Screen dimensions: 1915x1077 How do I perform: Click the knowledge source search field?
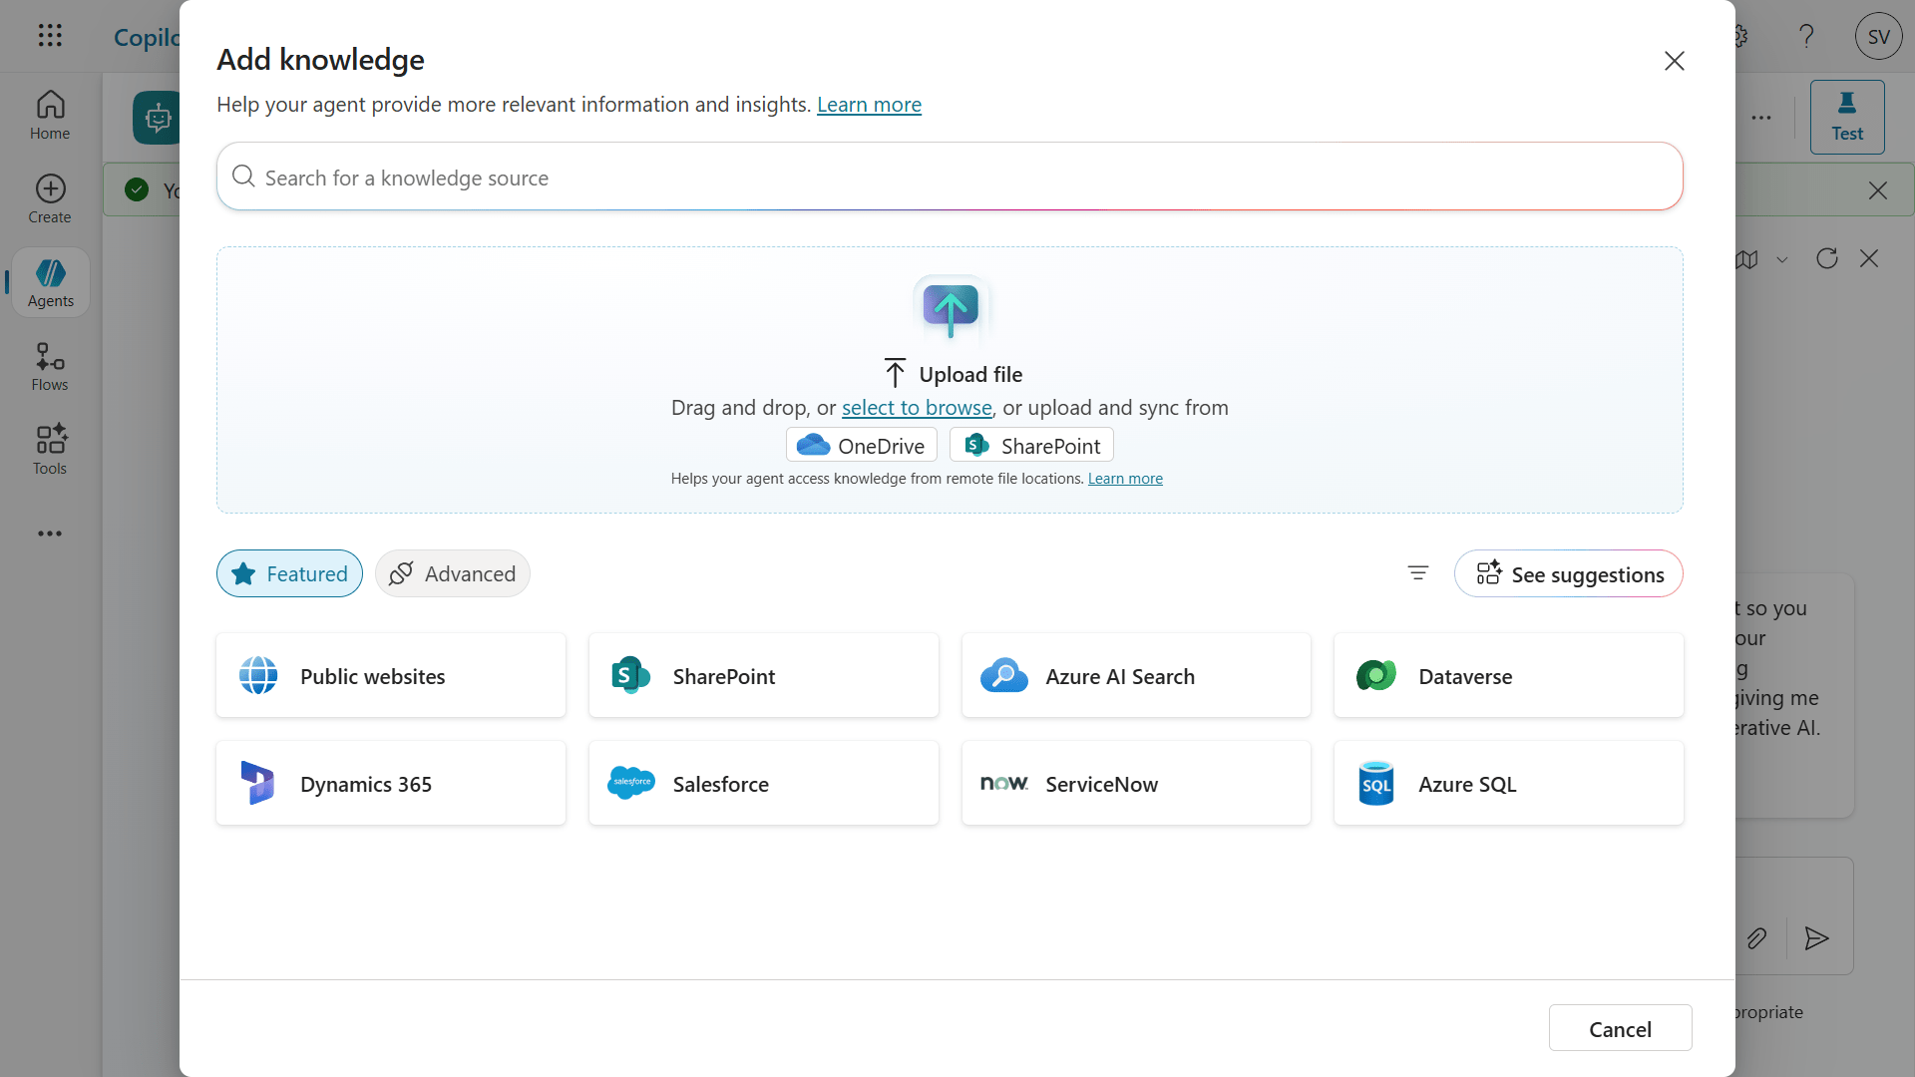point(948,177)
